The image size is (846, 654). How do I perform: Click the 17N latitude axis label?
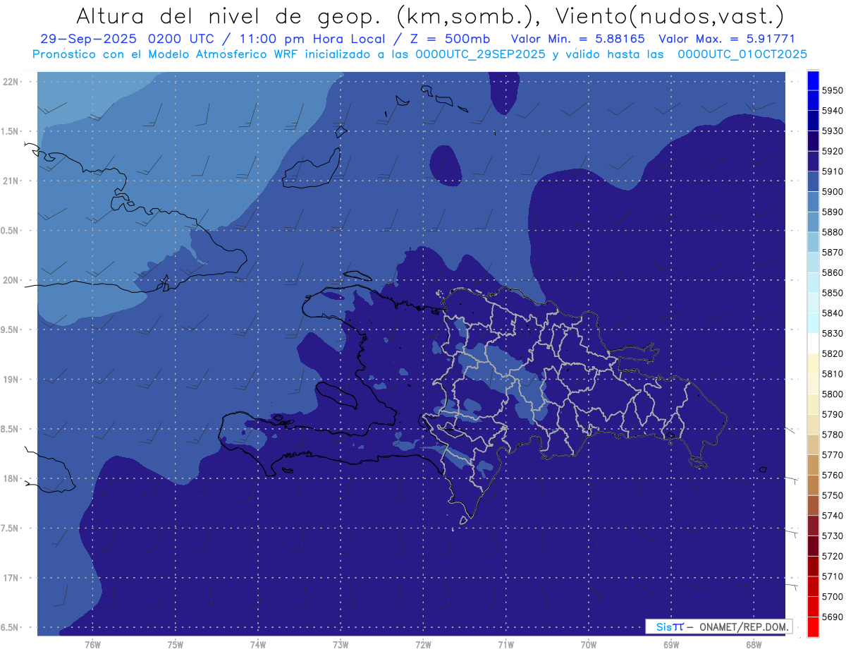(x=11, y=578)
